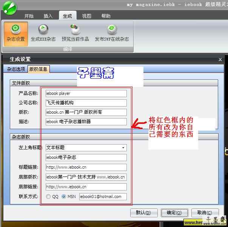Click the 底部链接 URL field

point(86,187)
